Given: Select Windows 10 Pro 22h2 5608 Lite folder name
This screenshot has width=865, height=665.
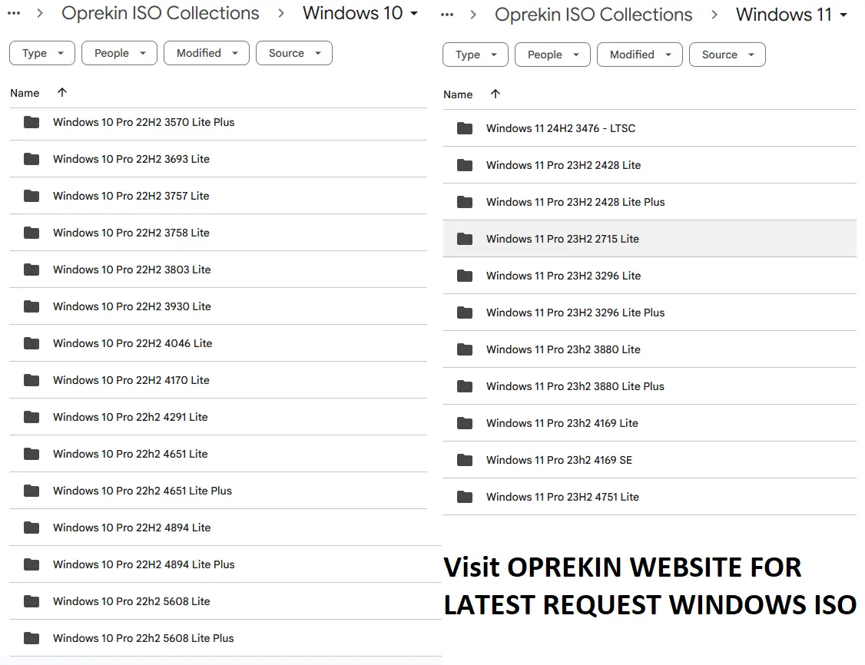Looking at the screenshot, I should pos(131,601).
